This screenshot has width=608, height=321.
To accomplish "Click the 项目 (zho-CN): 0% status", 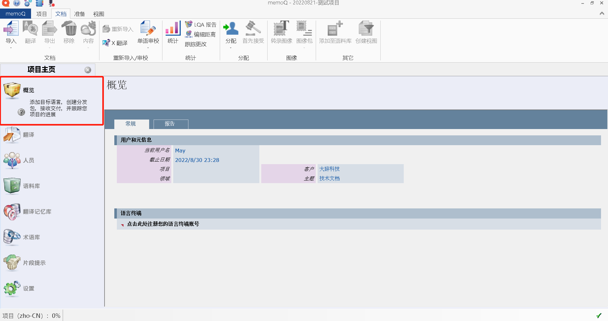I will click(x=31, y=316).
